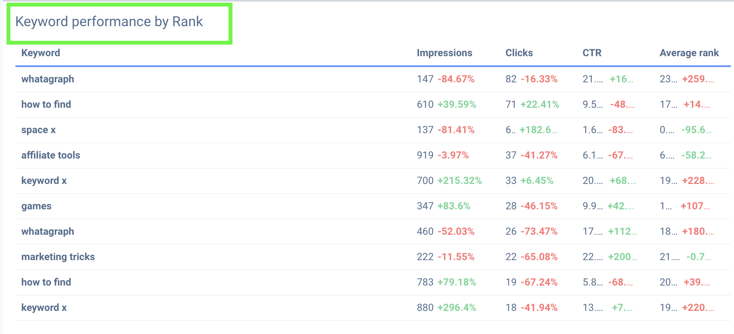Click the 33 clicks value

pos(511,180)
